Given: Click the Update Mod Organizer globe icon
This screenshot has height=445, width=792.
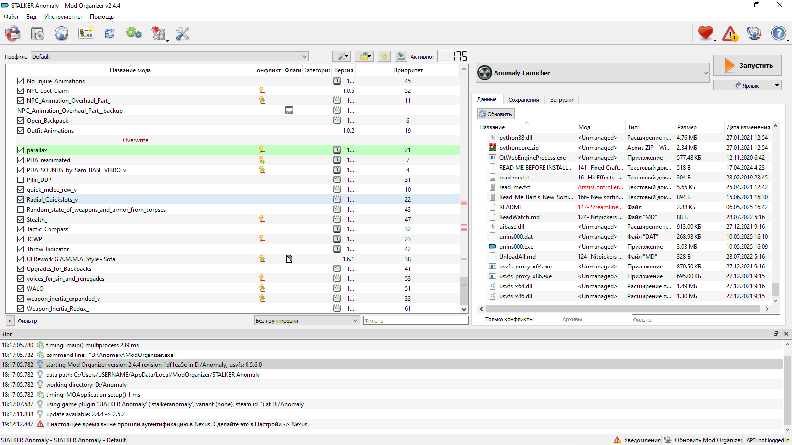Looking at the screenshot, I should pyautogui.click(x=754, y=34).
